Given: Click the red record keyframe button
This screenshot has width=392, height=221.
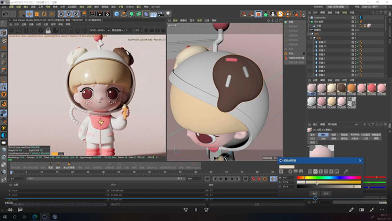Looking at the screenshot, I should (253, 178).
